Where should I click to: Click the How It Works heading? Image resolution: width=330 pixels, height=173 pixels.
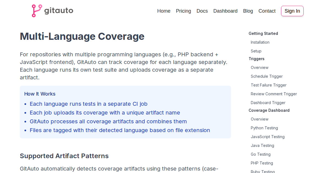[40, 94]
